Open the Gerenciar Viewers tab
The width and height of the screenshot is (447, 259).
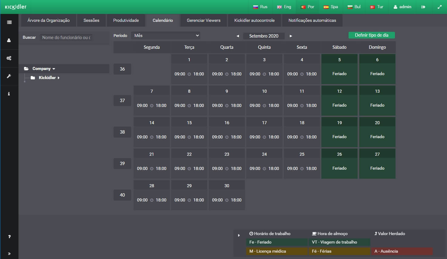point(204,20)
